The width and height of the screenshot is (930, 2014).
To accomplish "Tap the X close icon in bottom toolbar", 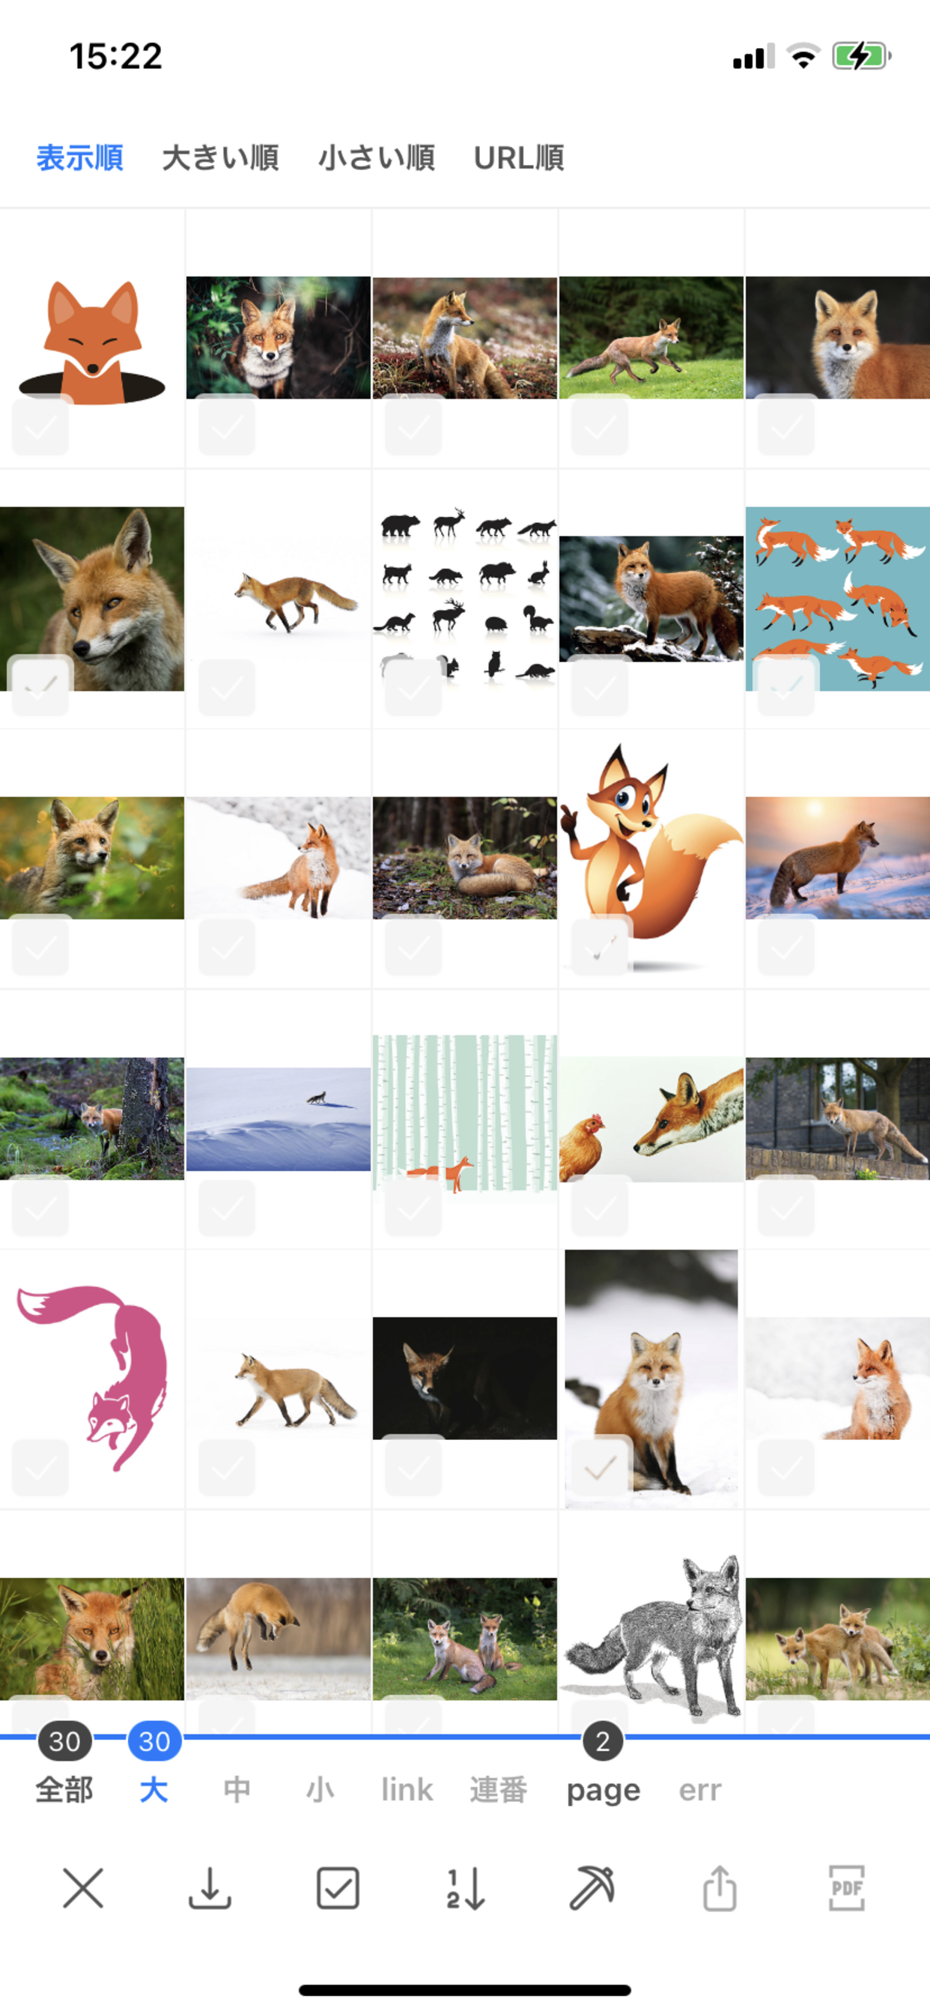I will click(83, 1889).
